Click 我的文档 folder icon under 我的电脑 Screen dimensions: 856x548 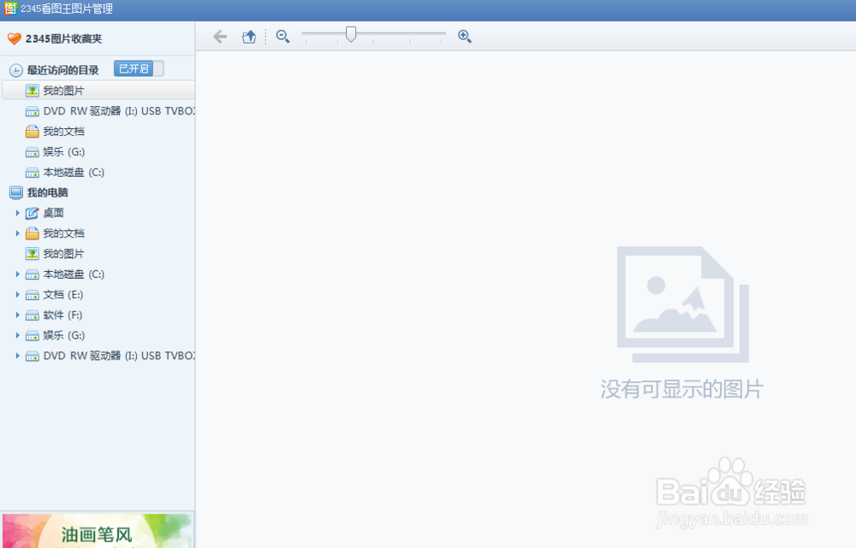pos(33,233)
